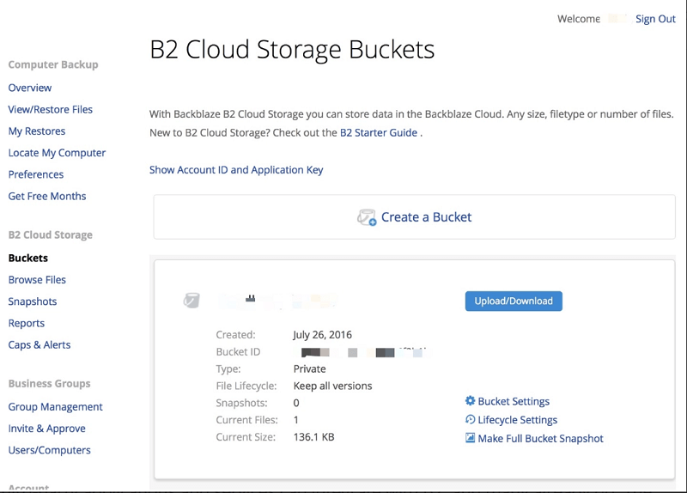687x493 pixels.
Task: Click the Type label
Action: click(x=228, y=369)
